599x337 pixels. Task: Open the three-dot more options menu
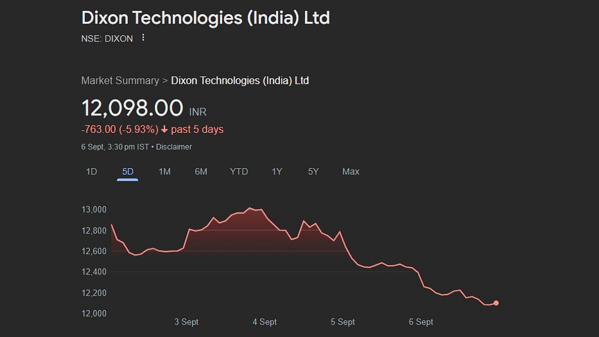click(143, 38)
